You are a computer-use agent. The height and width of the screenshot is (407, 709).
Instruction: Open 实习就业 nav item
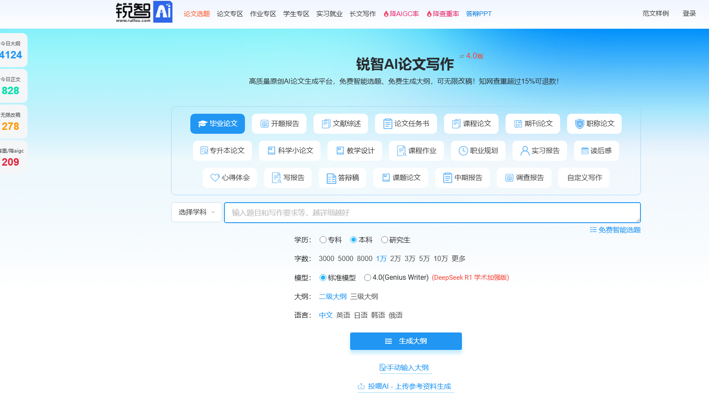pyautogui.click(x=330, y=14)
